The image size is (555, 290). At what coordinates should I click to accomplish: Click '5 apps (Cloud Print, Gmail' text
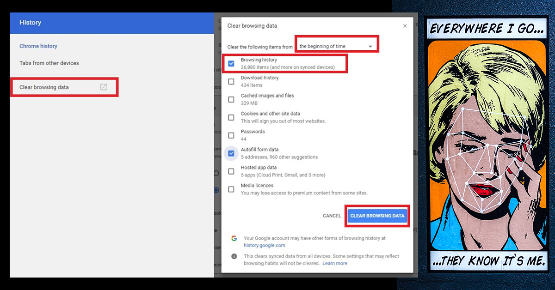click(x=283, y=175)
